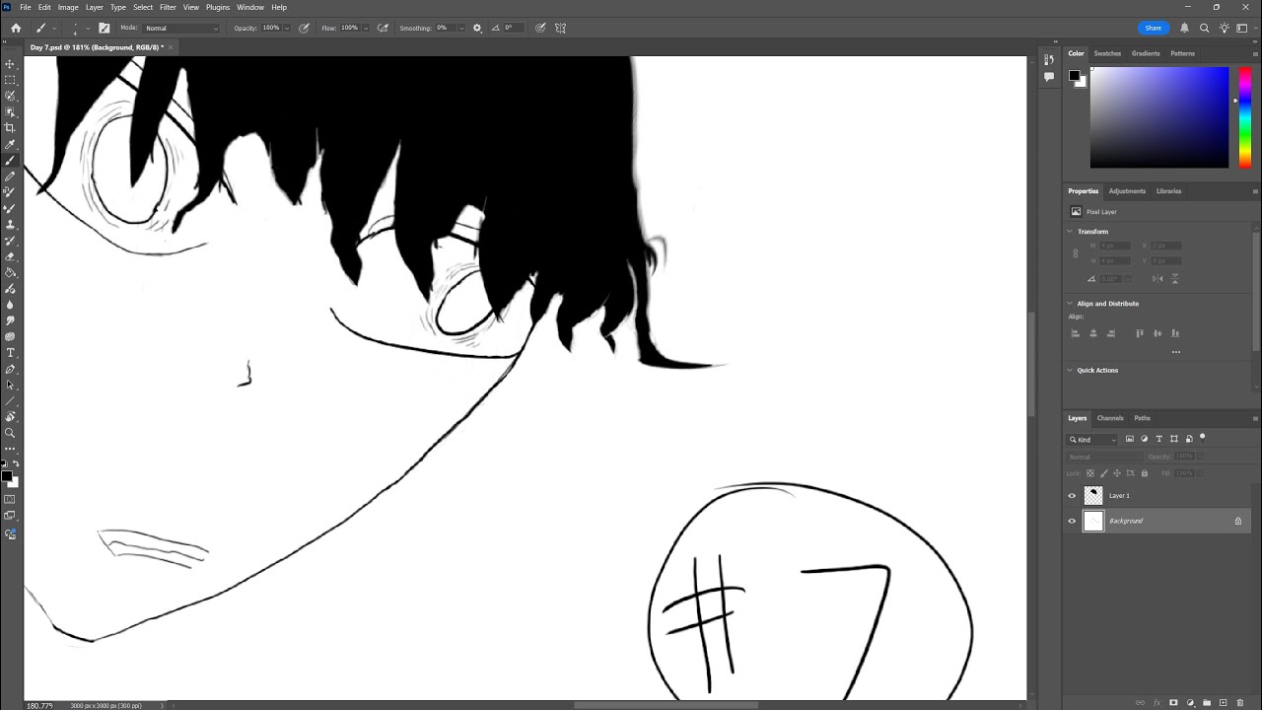Toggle the type layer filter in Layers panel
This screenshot has height=710, width=1262.
tap(1158, 439)
